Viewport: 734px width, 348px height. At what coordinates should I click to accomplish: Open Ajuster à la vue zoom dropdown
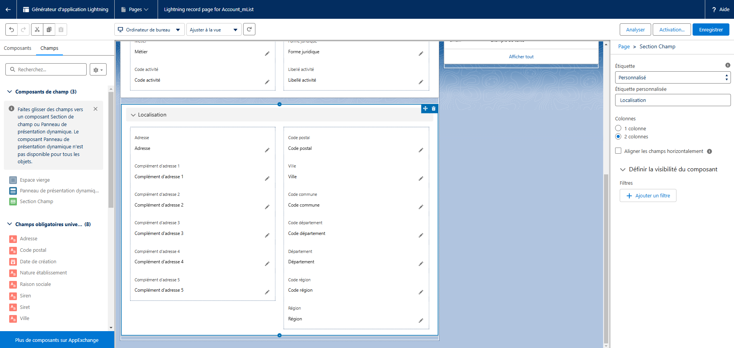(x=214, y=30)
